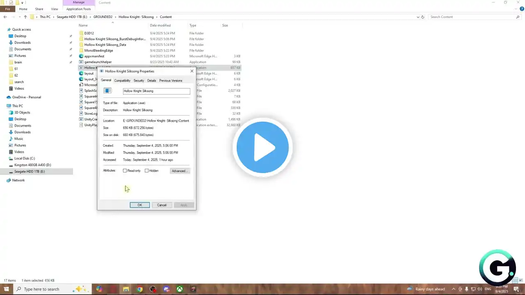Select 'GROUNDED2' in address breadcrumb
The image size is (525, 295).
point(103,17)
